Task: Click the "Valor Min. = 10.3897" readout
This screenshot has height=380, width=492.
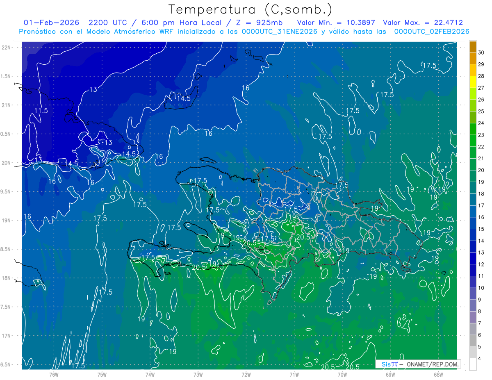Action: click(x=336, y=23)
